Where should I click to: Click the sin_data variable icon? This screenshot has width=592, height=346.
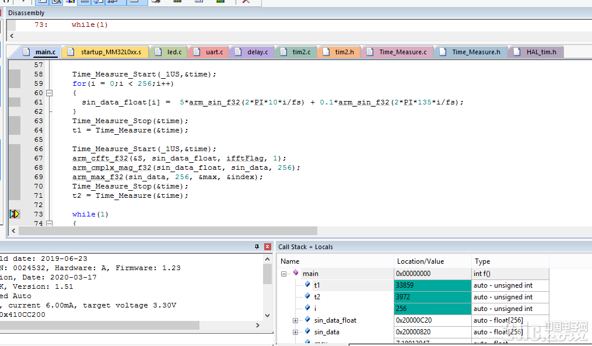pyautogui.click(x=307, y=331)
